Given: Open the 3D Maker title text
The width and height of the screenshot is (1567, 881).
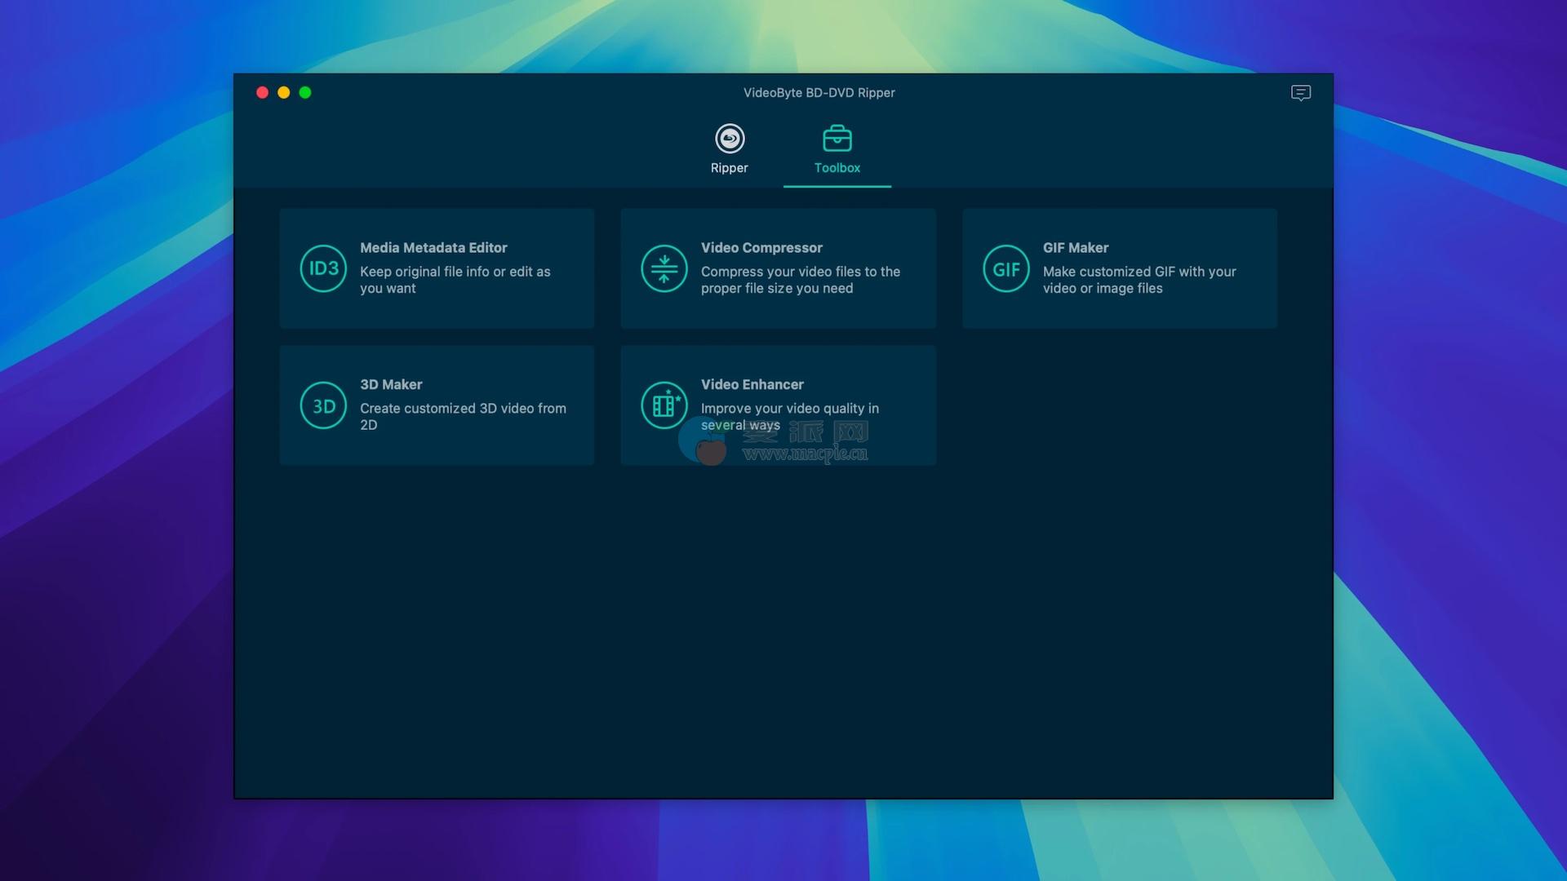Looking at the screenshot, I should (x=391, y=385).
